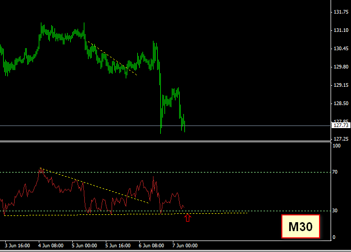Click the 129.80 price axis label
Viewport: 351px width, 252px height.
pos(341,67)
